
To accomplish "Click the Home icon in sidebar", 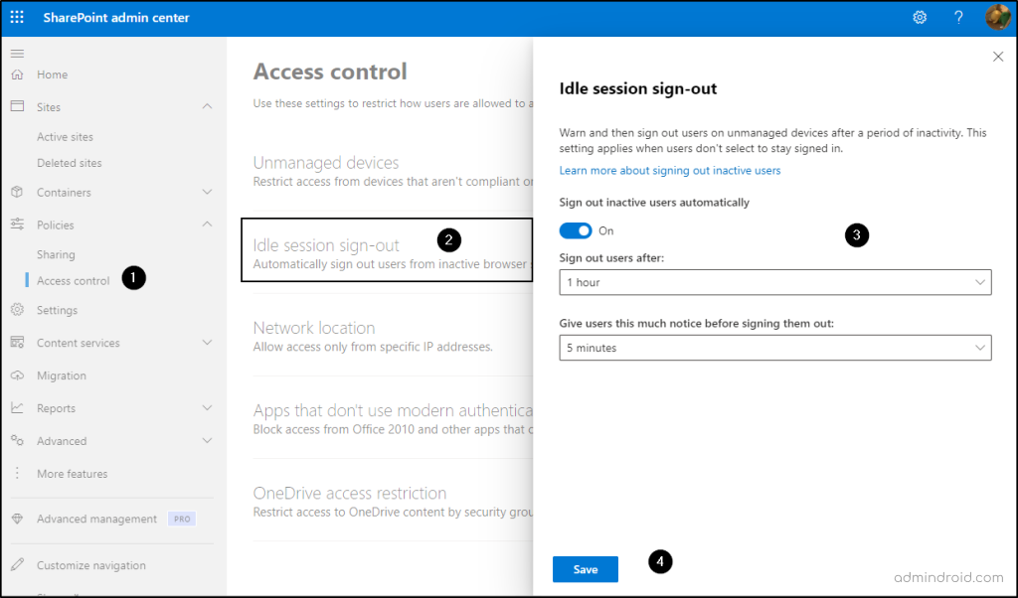I will [17, 75].
